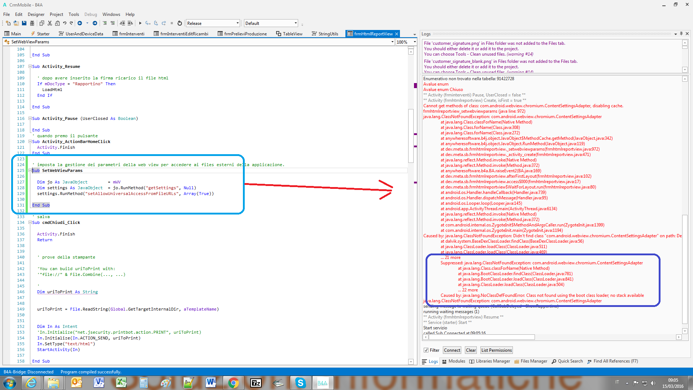Open the Designer menu
The width and height of the screenshot is (693, 390).
[36, 14]
